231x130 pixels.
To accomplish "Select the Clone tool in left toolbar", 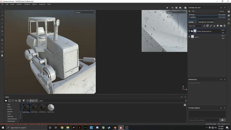I will (2, 31).
